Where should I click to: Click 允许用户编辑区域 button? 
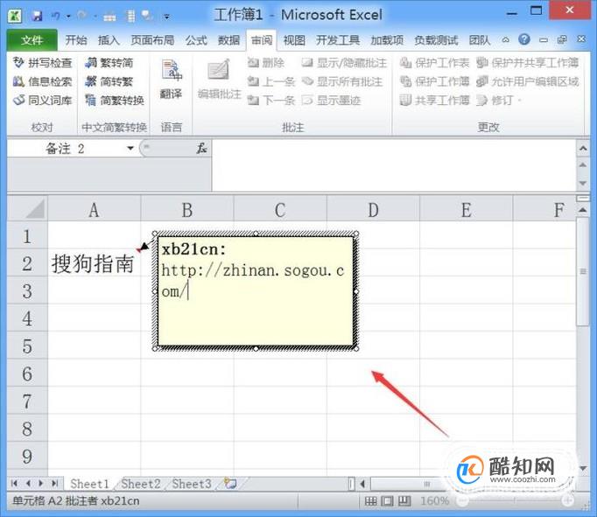(528, 81)
